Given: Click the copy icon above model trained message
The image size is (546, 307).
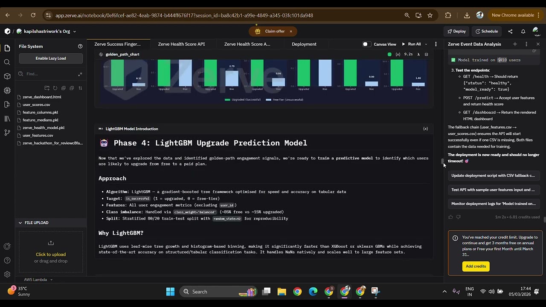Looking at the screenshot, I should 534,51.
